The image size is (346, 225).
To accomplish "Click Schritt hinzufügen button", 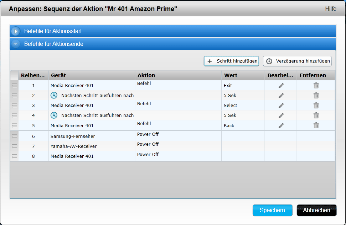I will (x=232, y=61).
